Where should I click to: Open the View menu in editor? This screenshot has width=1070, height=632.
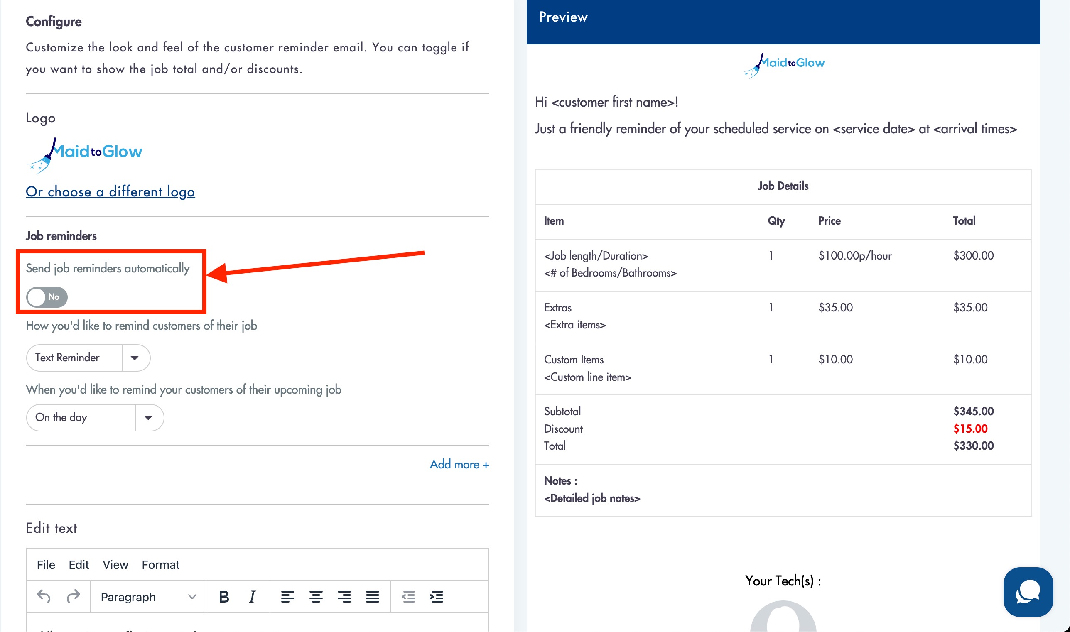coord(115,565)
